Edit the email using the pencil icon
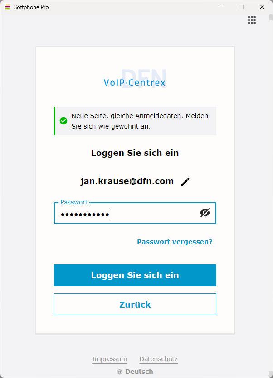273x378 pixels. click(x=185, y=182)
